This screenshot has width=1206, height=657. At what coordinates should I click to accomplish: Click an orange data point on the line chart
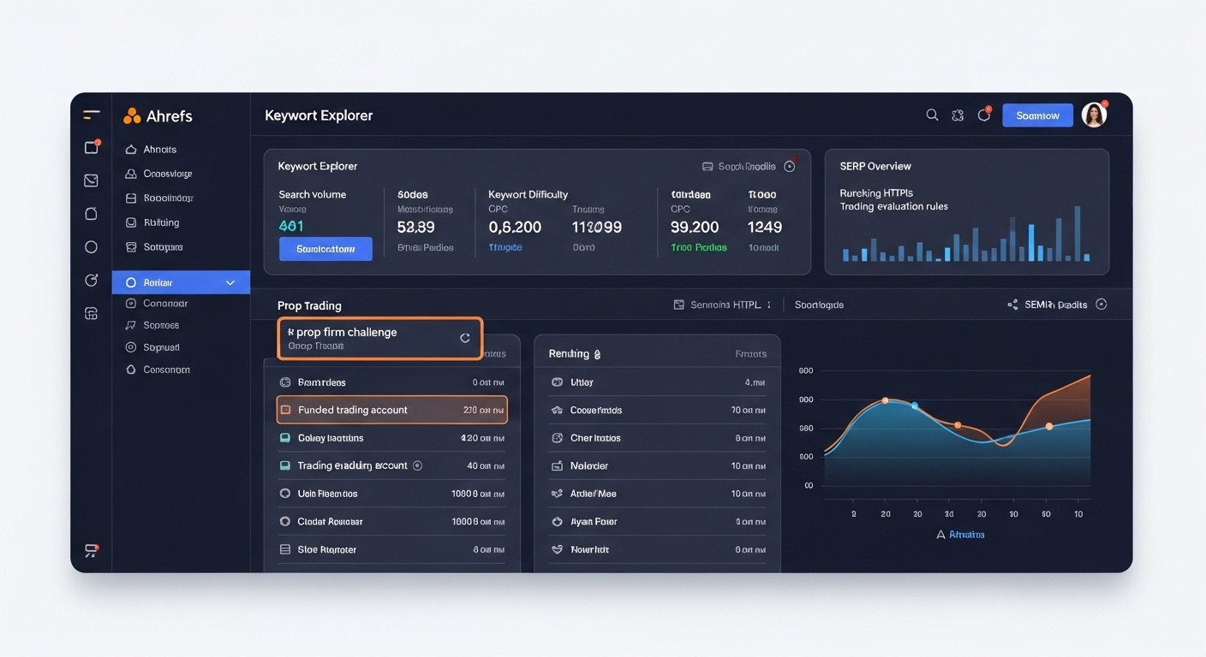(x=885, y=400)
